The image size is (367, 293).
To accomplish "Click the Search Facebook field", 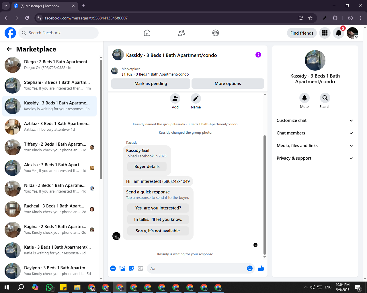I will pyautogui.click(x=58, y=33).
